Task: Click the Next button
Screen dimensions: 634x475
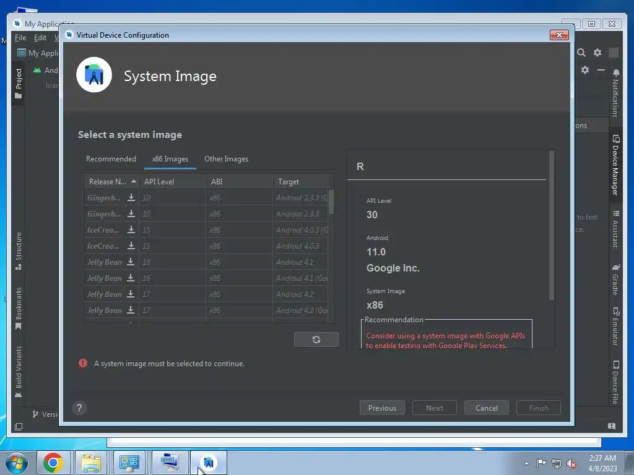Action: (434, 408)
